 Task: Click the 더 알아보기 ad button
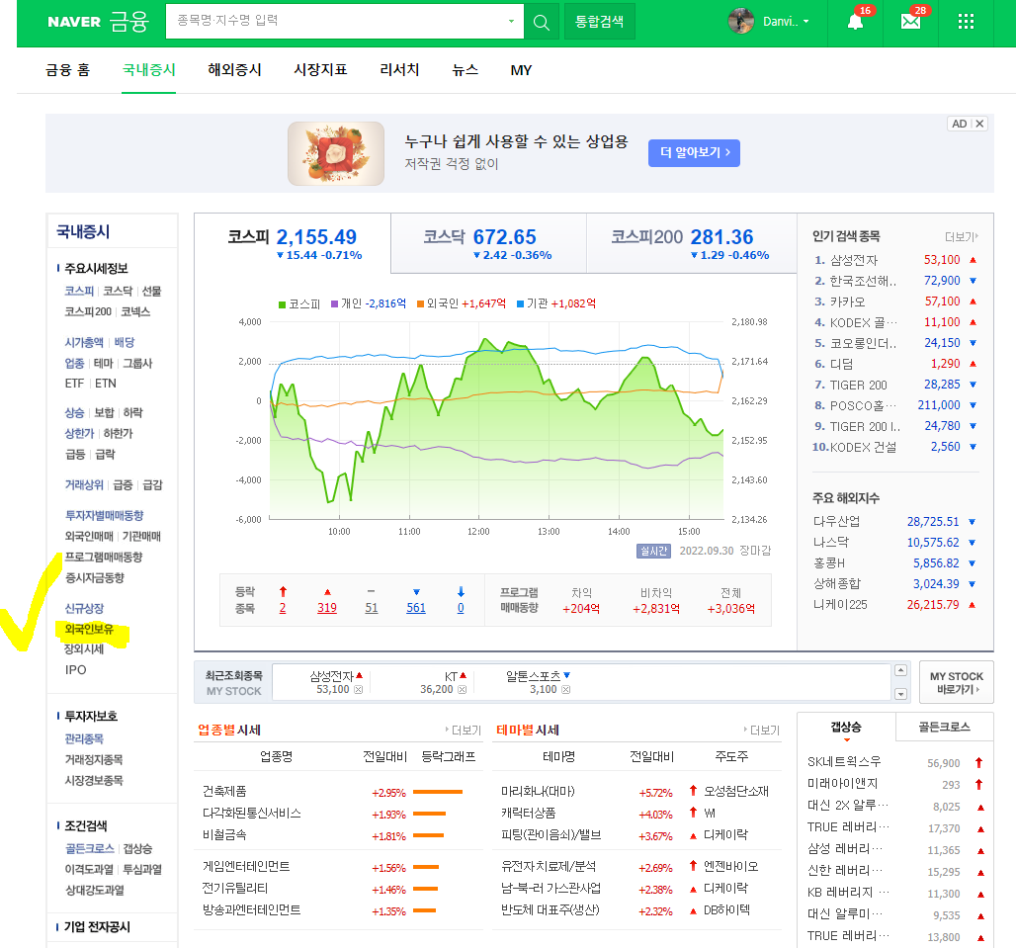click(x=694, y=153)
